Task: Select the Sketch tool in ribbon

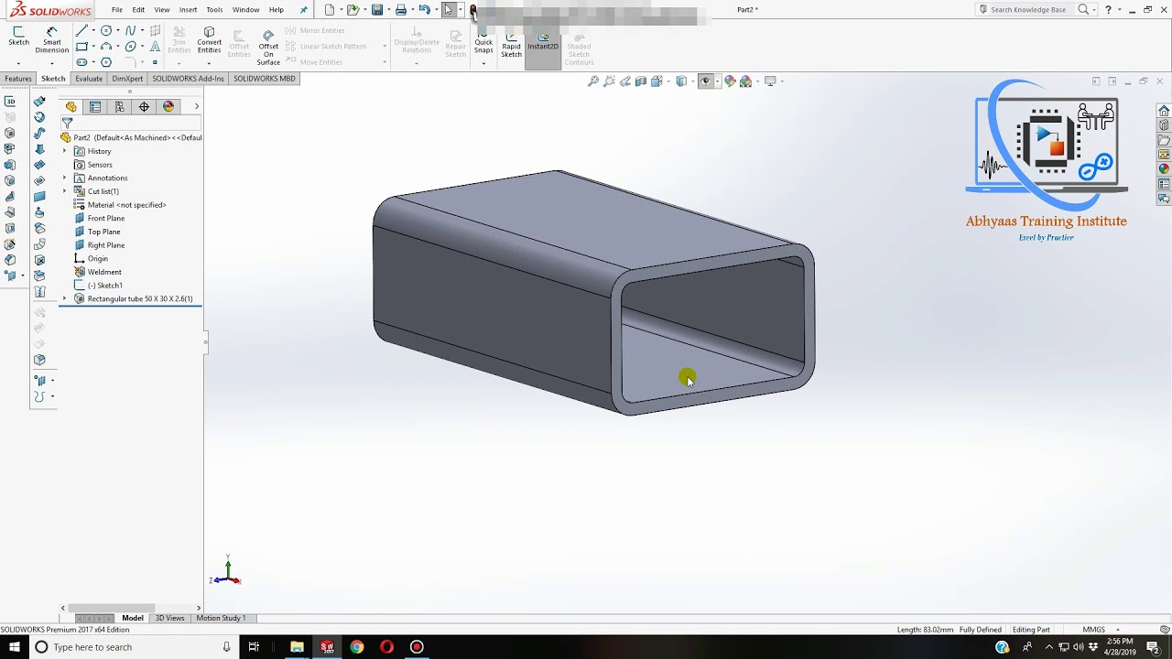Action: click(x=18, y=36)
